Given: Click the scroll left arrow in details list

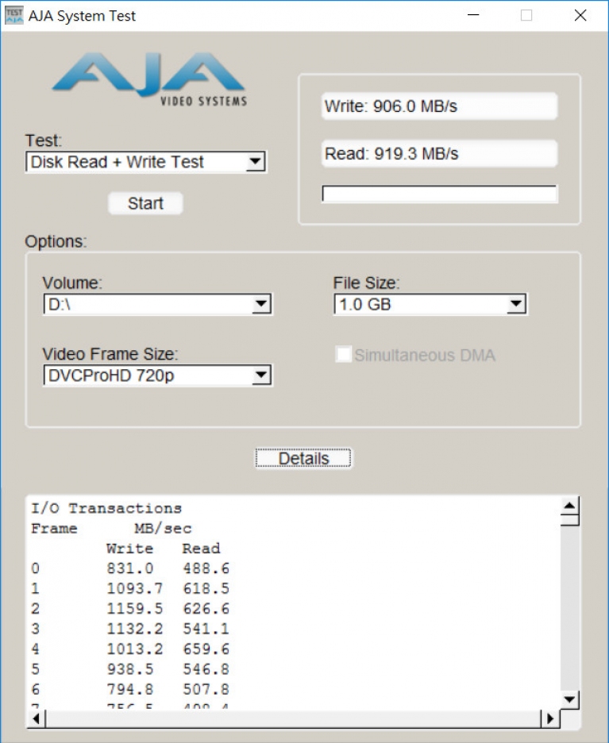Looking at the screenshot, I should click(37, 719).
